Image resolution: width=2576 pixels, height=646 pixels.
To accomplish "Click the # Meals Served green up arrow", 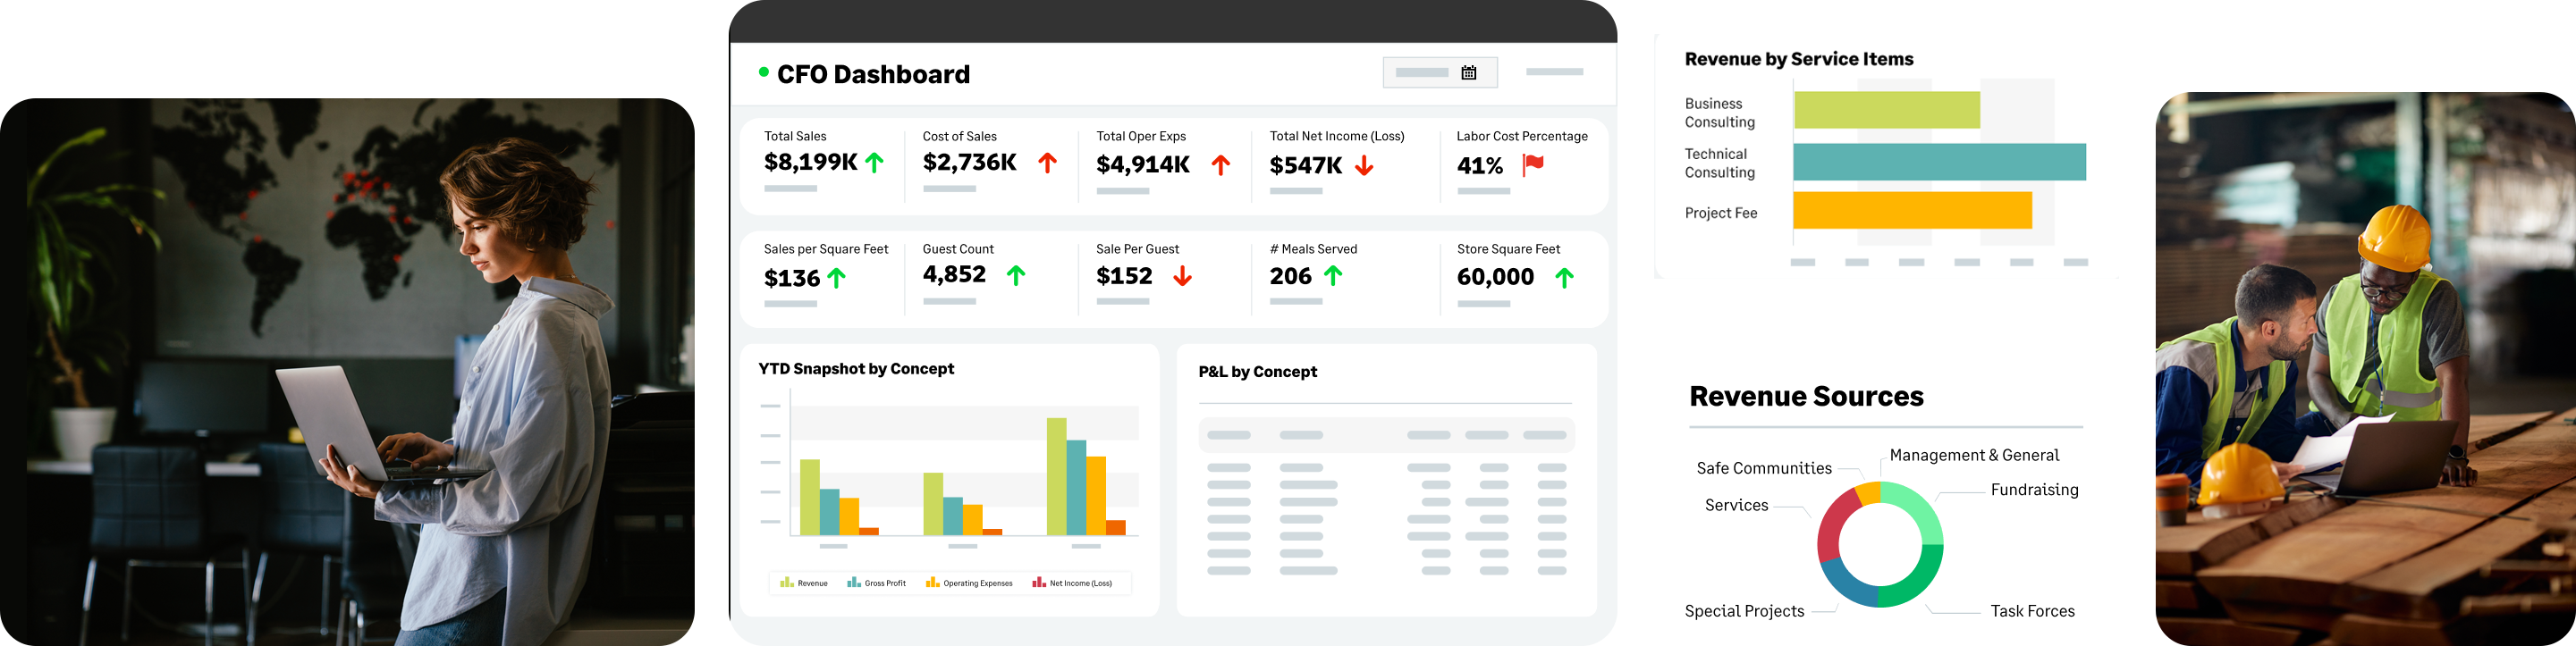I will pos(1332,275).
